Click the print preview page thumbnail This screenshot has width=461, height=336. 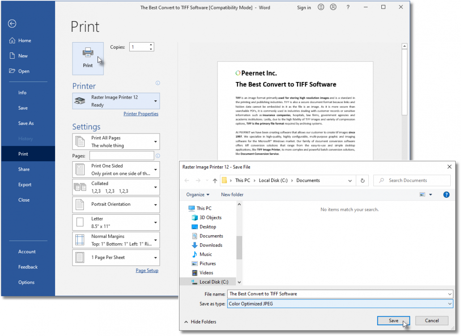(295, 111)
